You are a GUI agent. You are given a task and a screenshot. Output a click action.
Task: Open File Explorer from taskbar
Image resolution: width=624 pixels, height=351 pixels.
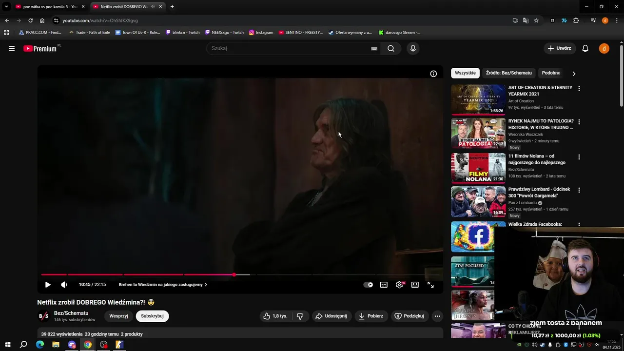[56, 345]
